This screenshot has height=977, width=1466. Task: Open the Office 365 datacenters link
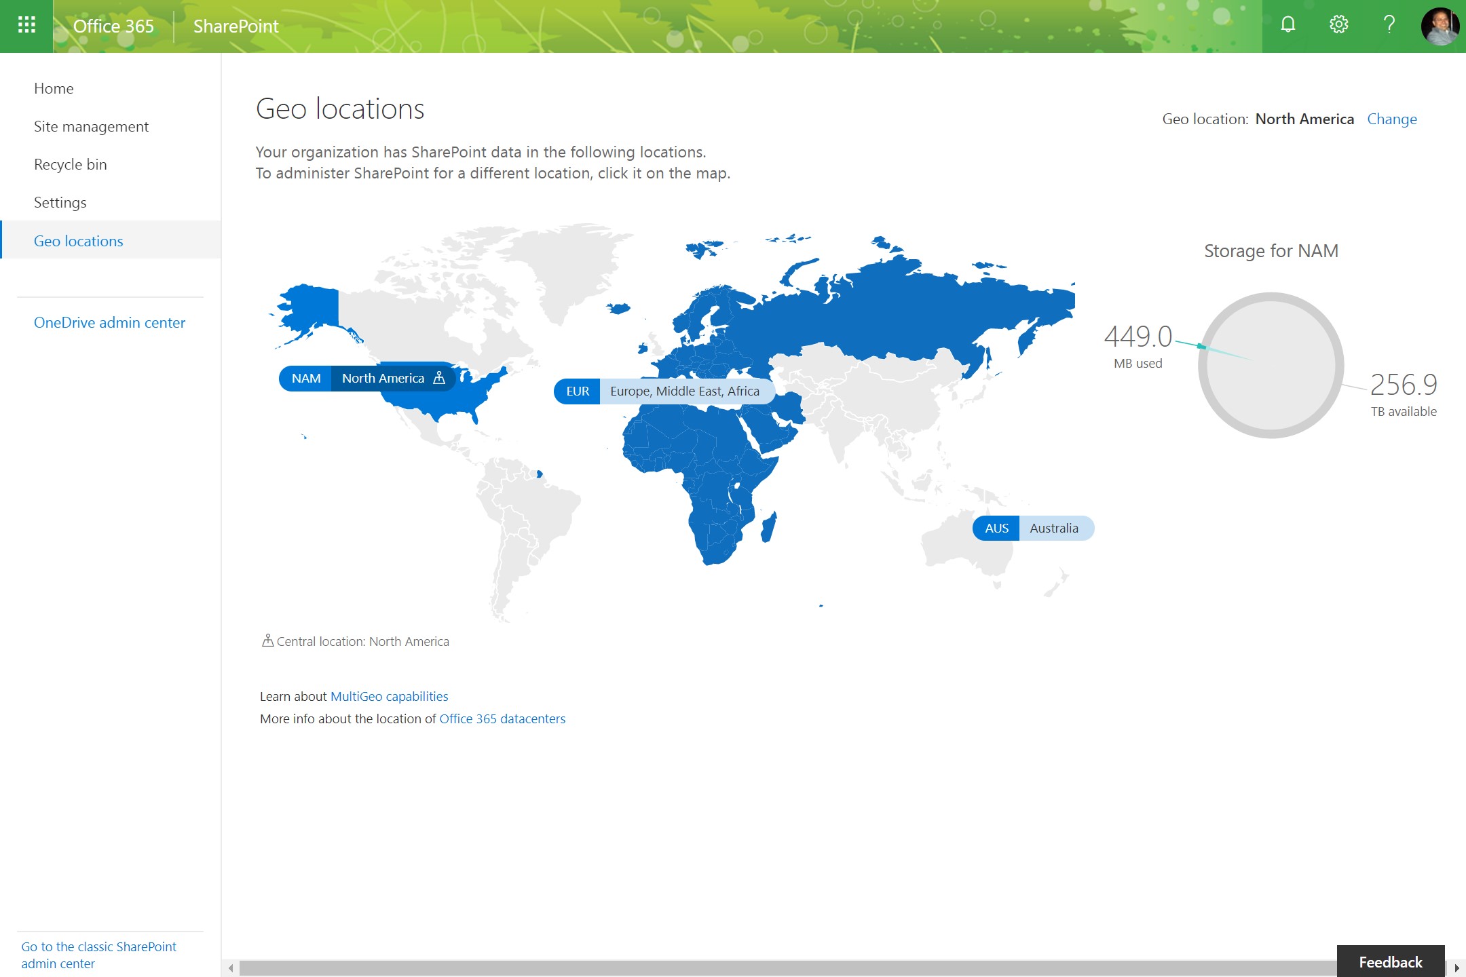[502, 719]
